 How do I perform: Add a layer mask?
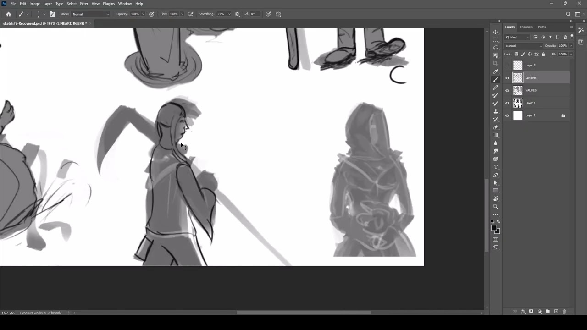pyautogui.click(x=531, y=311)
